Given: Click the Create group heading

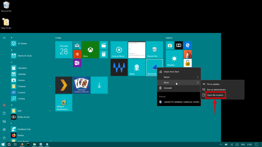Looking at the screenshot, I should point(58,38).
